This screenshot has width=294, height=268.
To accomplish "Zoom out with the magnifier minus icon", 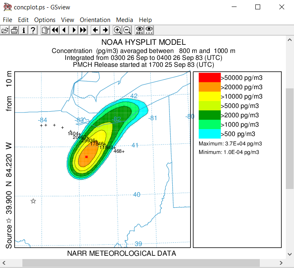I will [127, 30].
